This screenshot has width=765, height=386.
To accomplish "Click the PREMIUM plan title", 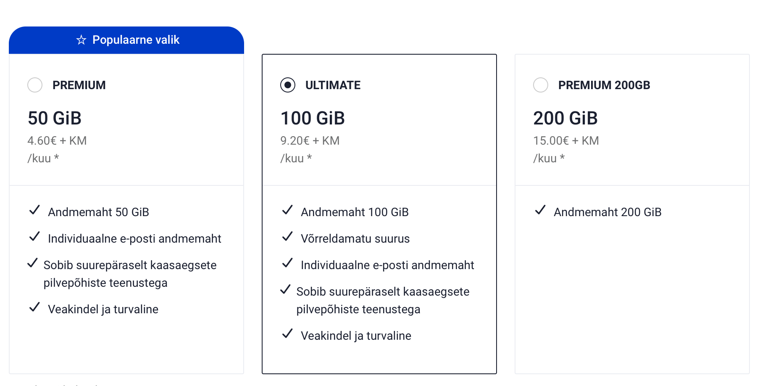I will (79, 85).
